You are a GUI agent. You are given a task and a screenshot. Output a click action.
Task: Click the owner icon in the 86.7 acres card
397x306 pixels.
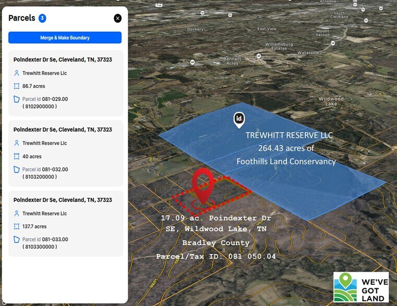tap(17, 73)
